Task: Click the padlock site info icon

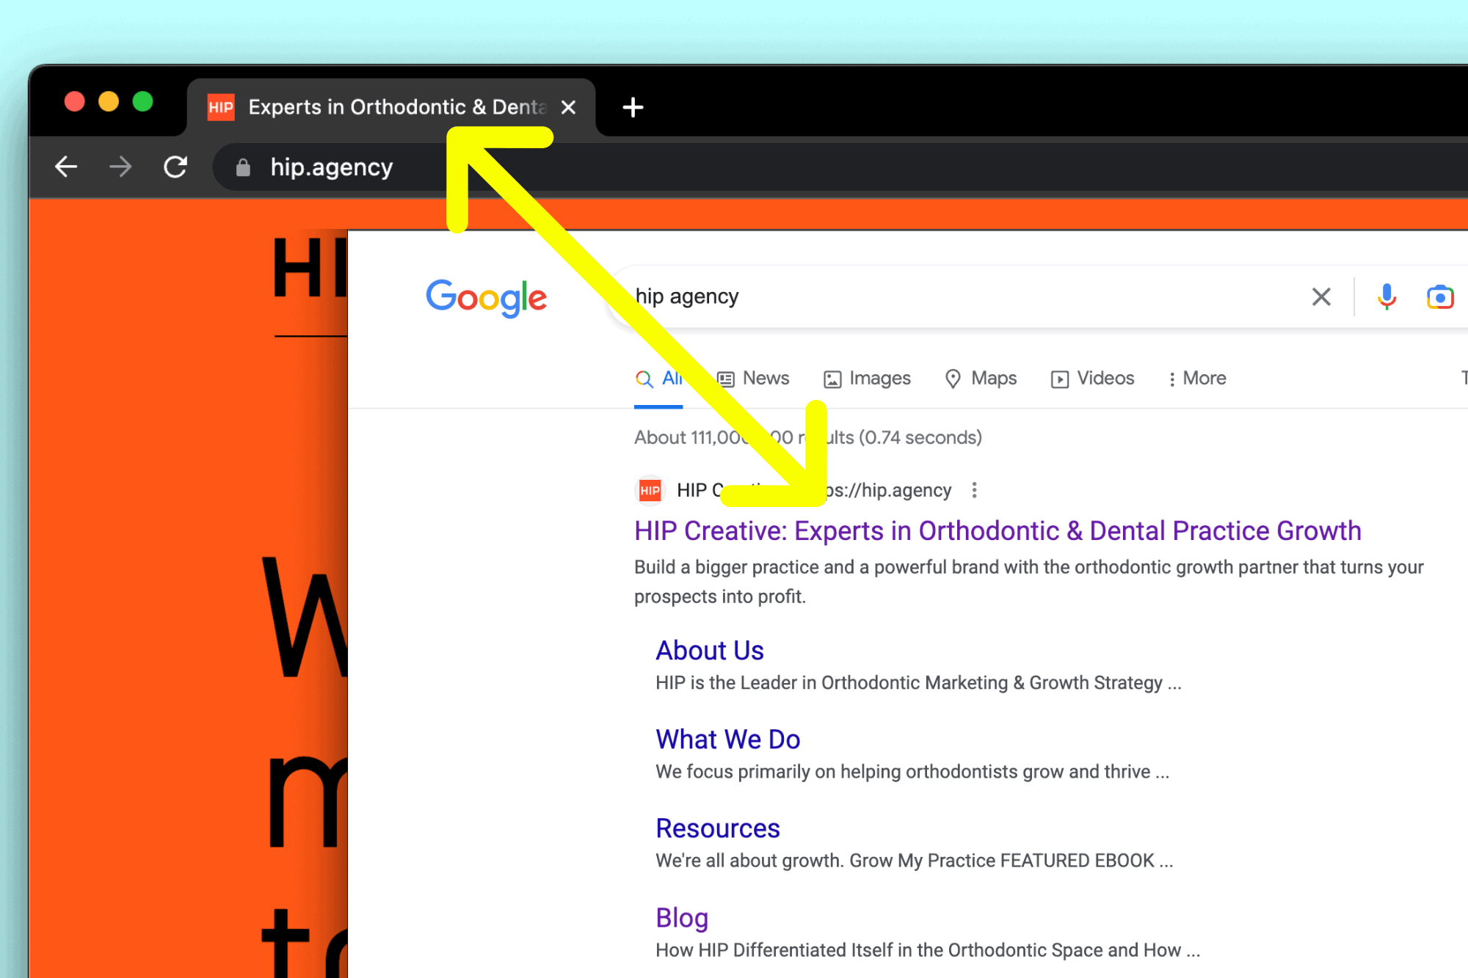Action: pyautogui.click(x=243, y=168)
